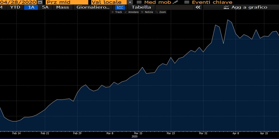Image resolution: width=279 pixels, height=139 pixels.
Task: Open the Giornaliero frequency dropdown
Action: pyautogui.click(x=93, y=7)
